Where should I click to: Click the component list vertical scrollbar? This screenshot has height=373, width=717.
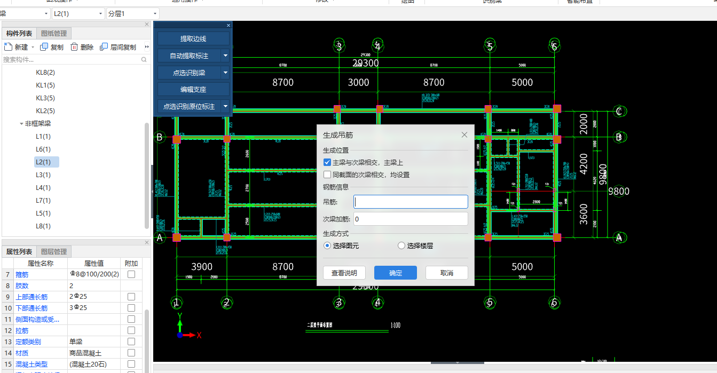147,176
